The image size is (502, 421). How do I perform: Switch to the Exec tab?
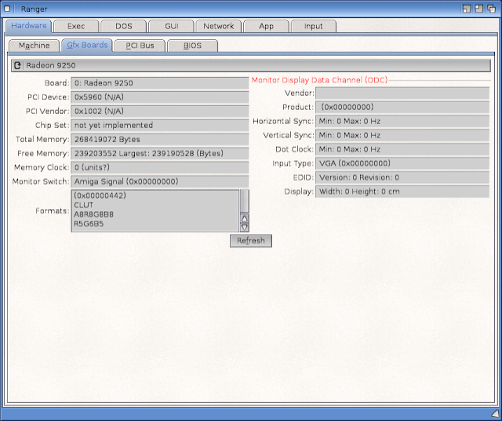(76, 26)
